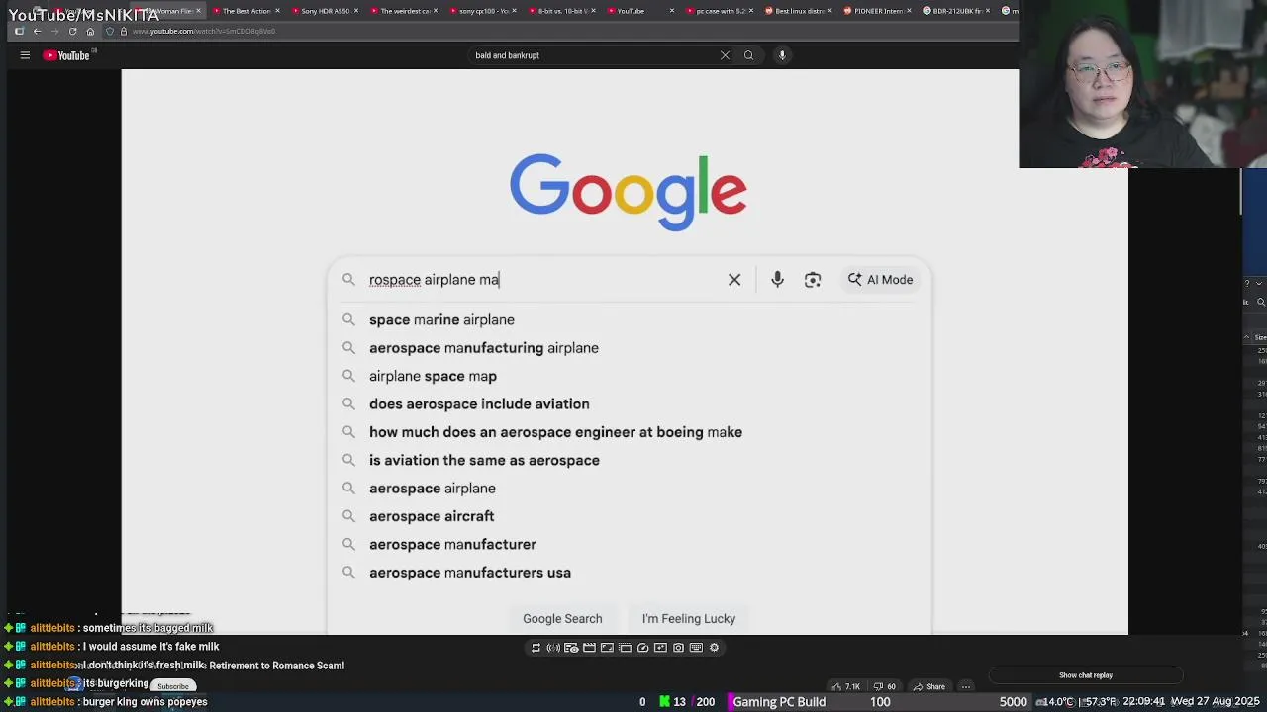Switch to 'The weirdest ca' browser tab
Image resolution: width=1267 pixels, height=712 pixels.
point(405,11)
